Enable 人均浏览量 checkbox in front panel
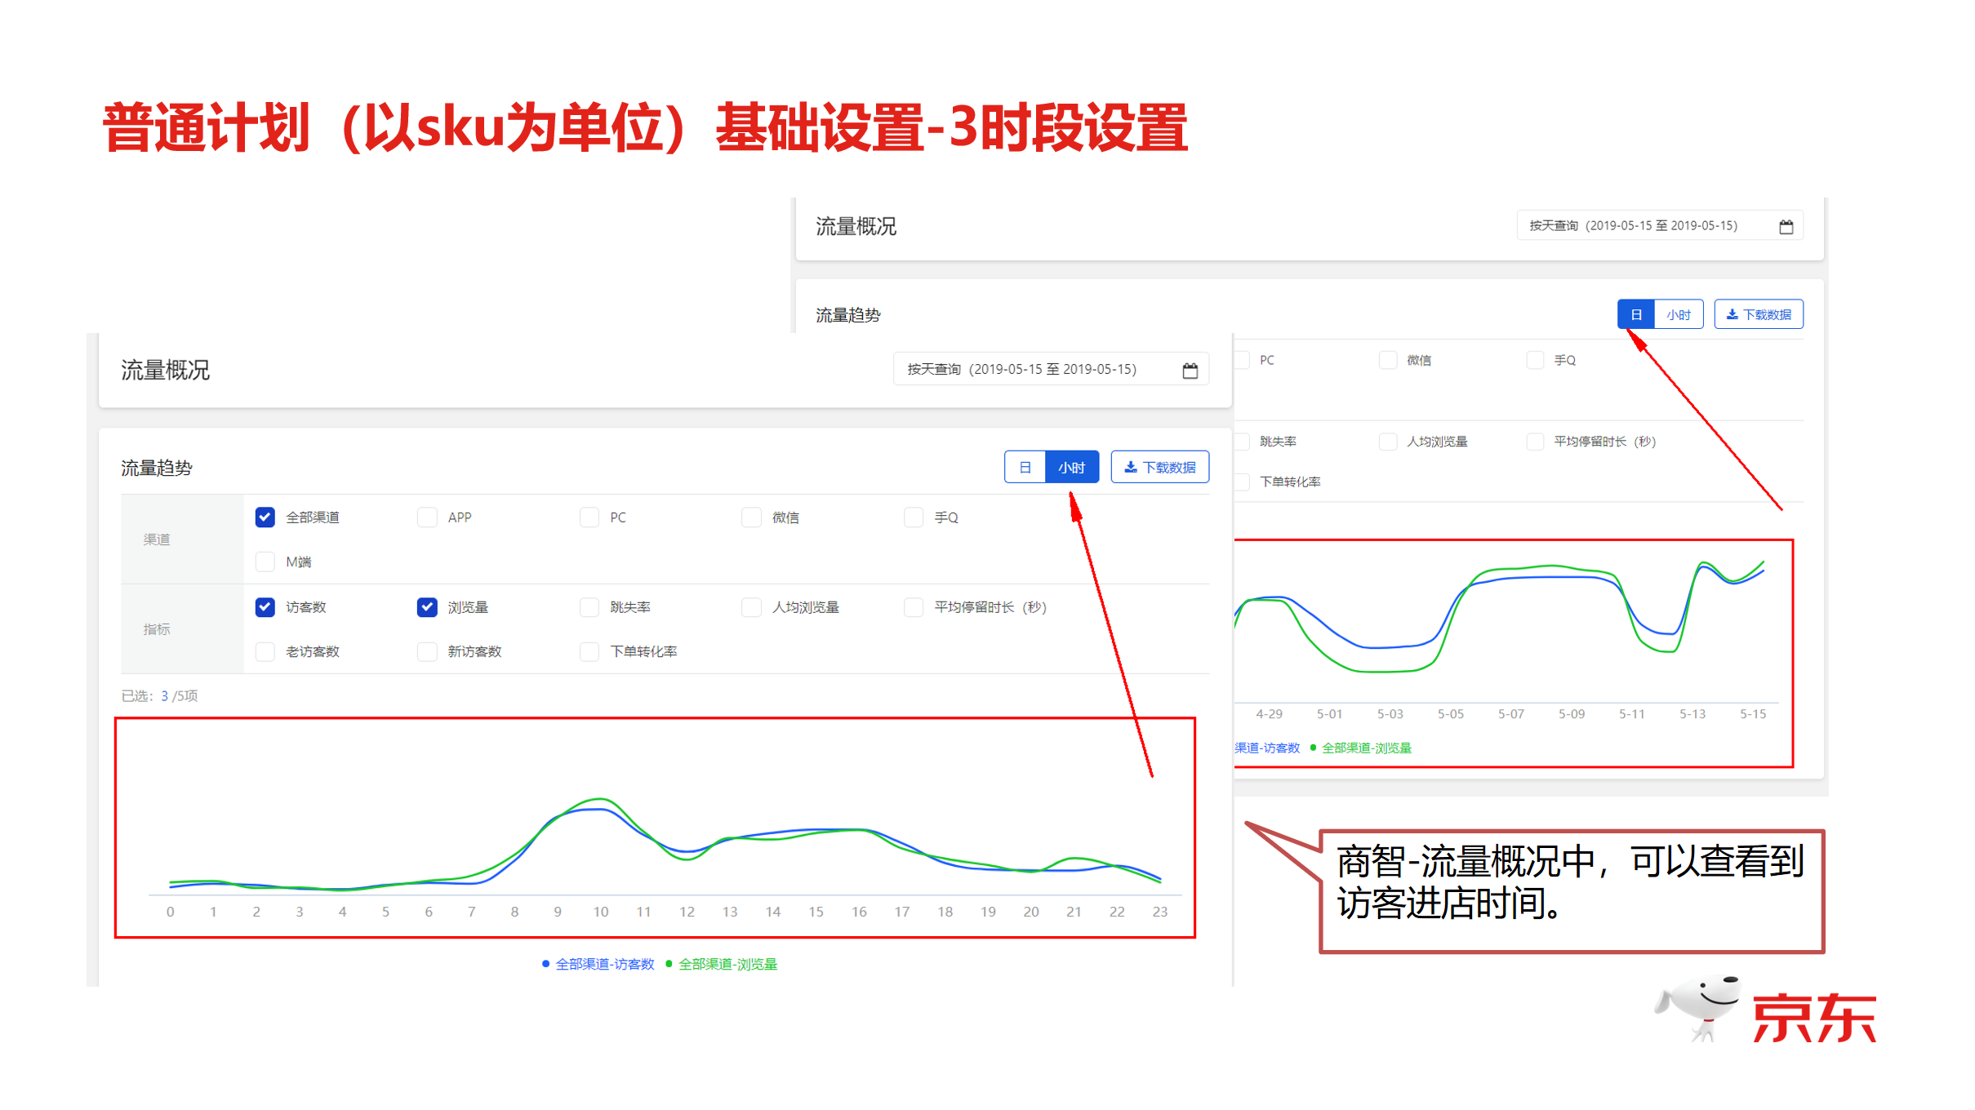1975x1110 pixels. click(x=751, y=607)
